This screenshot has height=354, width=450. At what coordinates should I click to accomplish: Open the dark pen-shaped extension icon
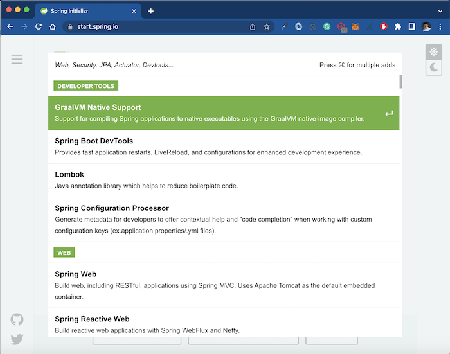[x=370, y=27]
